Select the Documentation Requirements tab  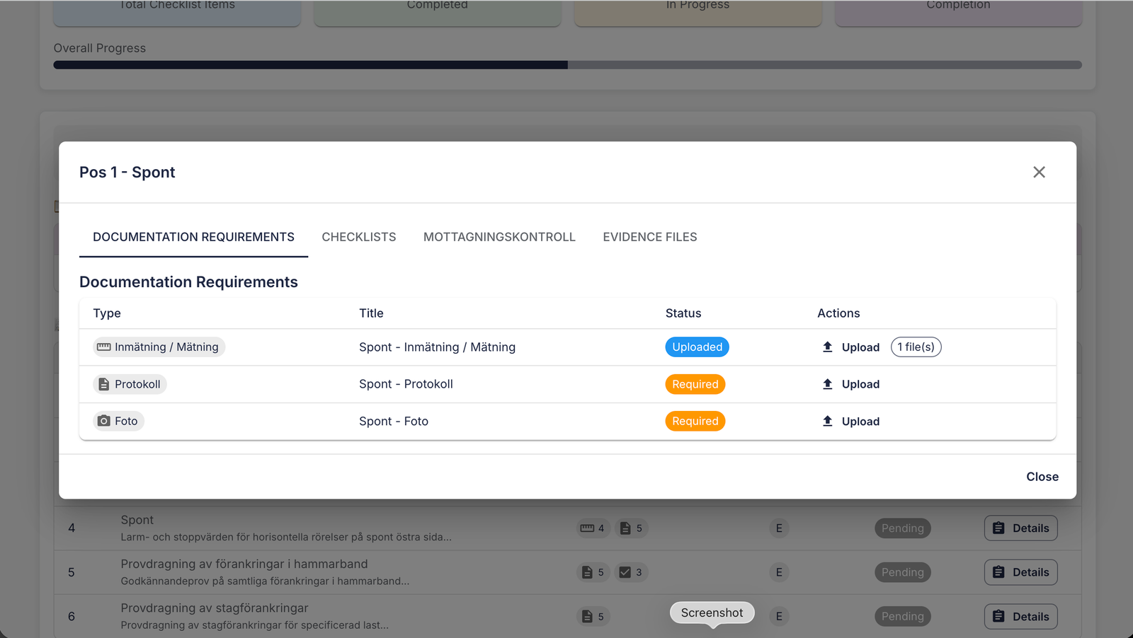pos(193,237)
